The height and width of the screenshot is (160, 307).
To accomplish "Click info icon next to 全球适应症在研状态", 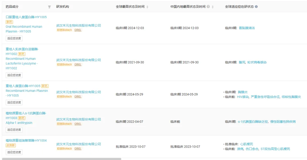I will coord(256,7).
